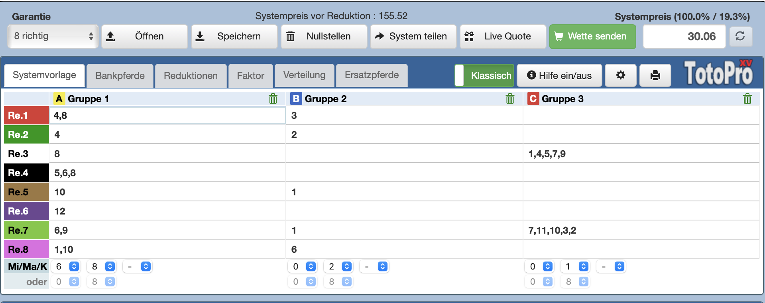Open Gruppe 3 K dropdown showing dash
765x303 pixels.
611,266
